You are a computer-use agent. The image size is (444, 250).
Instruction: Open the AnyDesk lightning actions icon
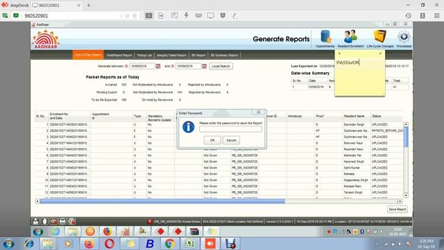[187, 15]
